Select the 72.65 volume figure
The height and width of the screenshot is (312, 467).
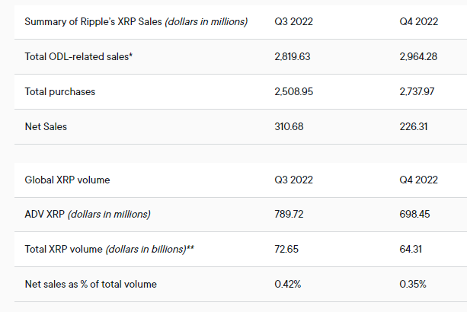pyautogui.click(x=286, y=249)
